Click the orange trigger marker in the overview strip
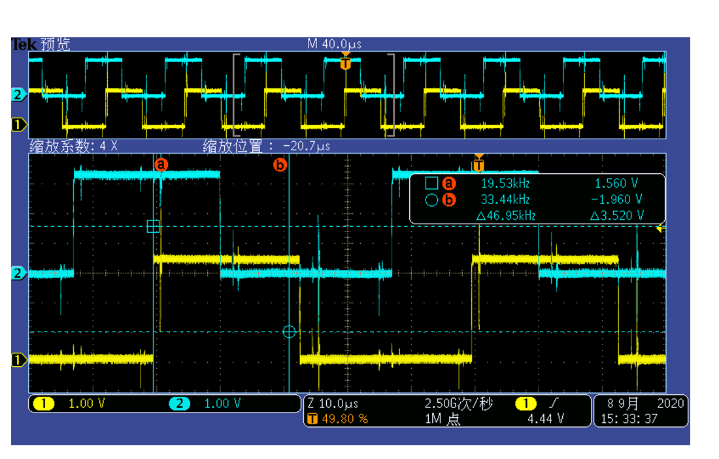The width and height of the screenshot is (719, 459). (346, 63)
